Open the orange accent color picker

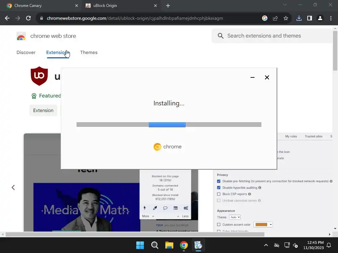point(263,225)
